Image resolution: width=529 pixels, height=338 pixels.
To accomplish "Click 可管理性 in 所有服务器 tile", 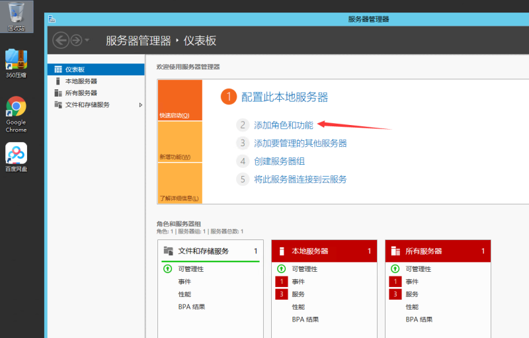I will (x=419, y=269).
